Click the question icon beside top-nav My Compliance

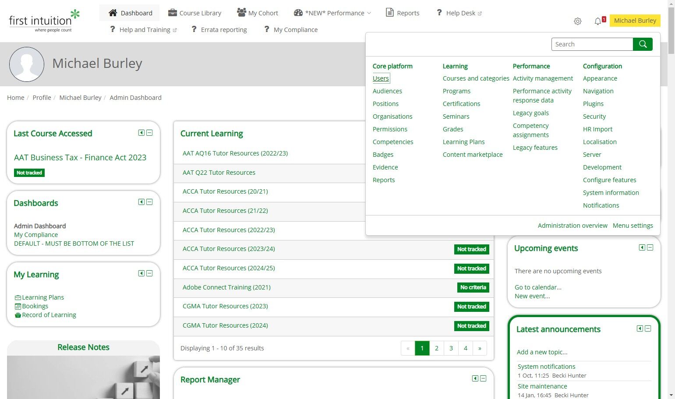pyautogui.click(x=267, y=29)
